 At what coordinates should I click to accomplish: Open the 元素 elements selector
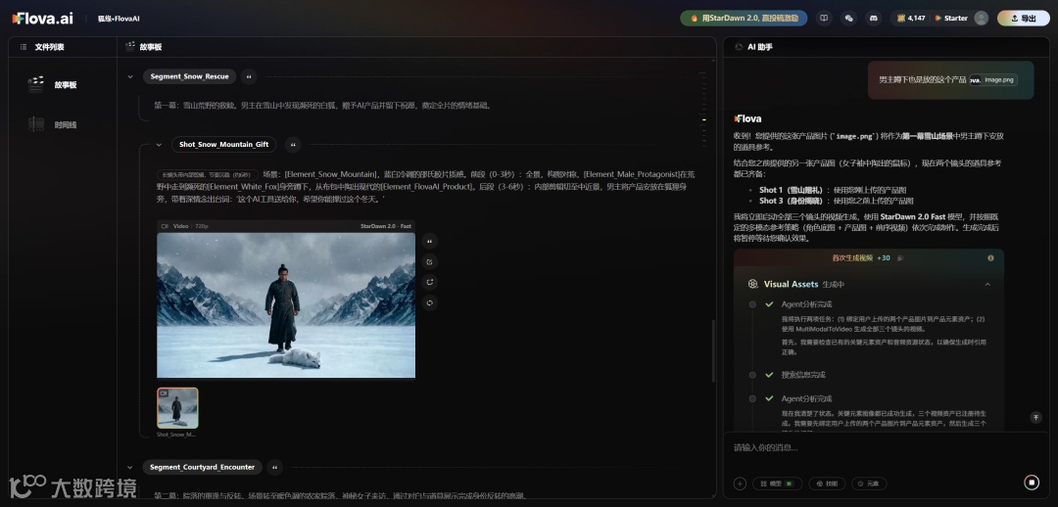click(x=868, y=484)
